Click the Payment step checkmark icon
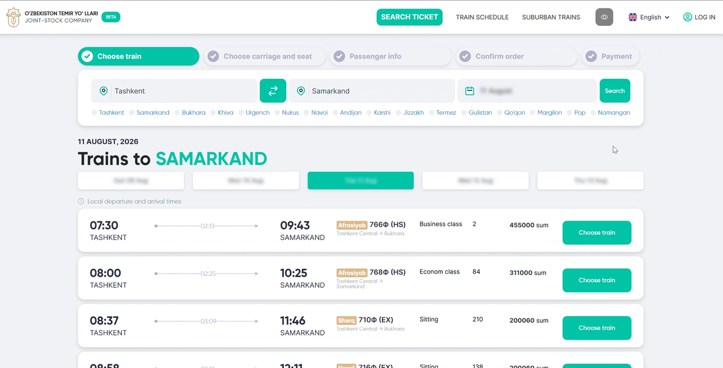The width and height of the screenshot is (723, 368). click(x=591, y=57)
